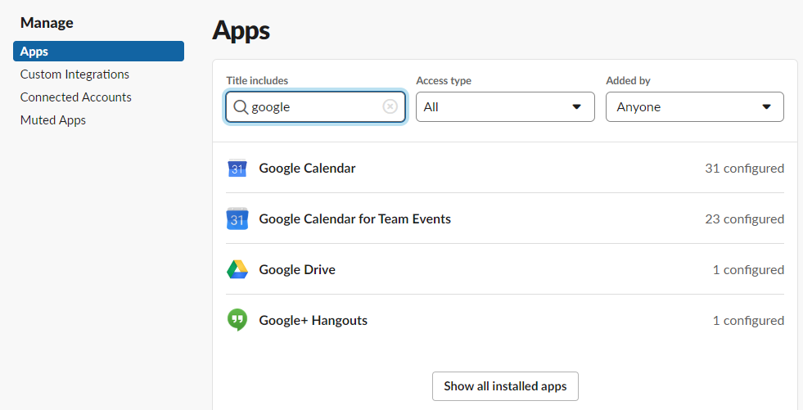
Task: Open the Google+ Hangouts app entry
Action: [x=505, y=320]
